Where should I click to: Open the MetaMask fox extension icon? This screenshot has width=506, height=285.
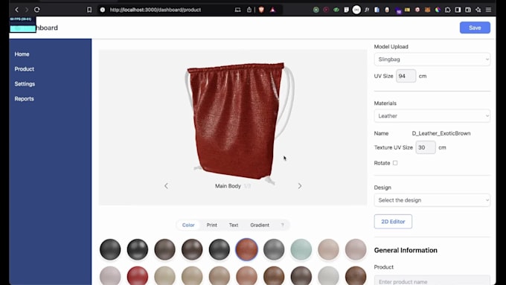[428, 10]
